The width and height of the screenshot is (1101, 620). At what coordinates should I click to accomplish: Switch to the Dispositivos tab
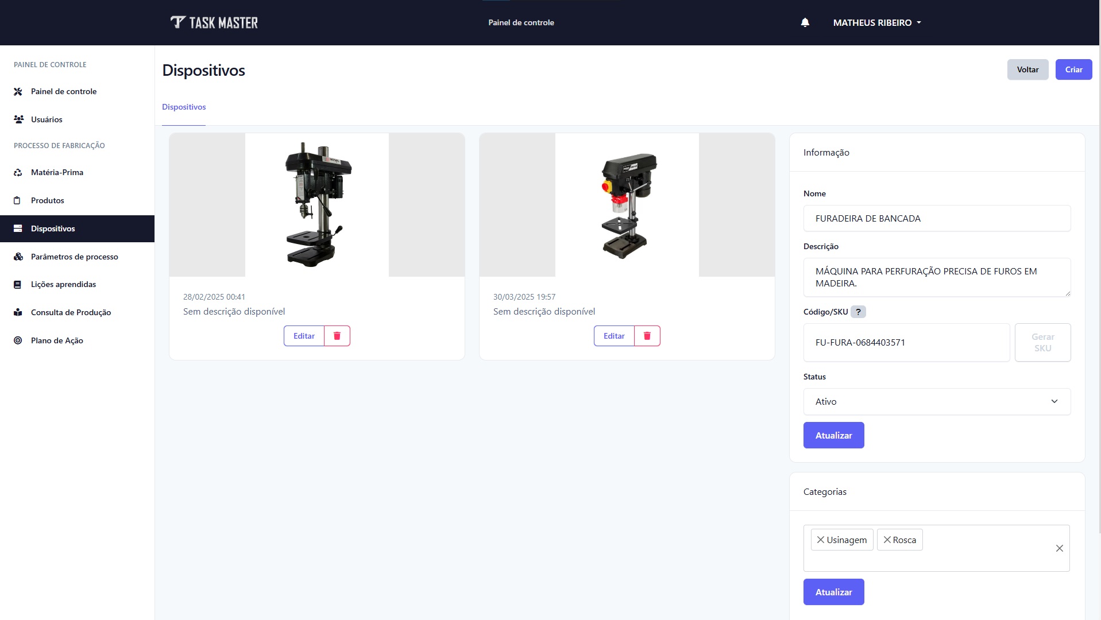[184, 107]
